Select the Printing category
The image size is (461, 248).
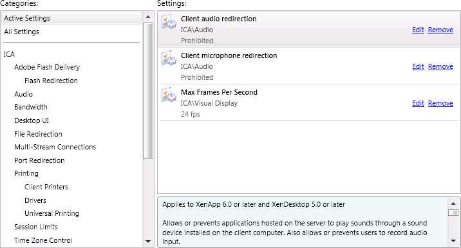click(26, 173)
